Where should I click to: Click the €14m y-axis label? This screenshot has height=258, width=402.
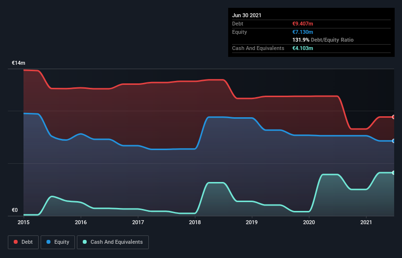click(x=19, y=63)
